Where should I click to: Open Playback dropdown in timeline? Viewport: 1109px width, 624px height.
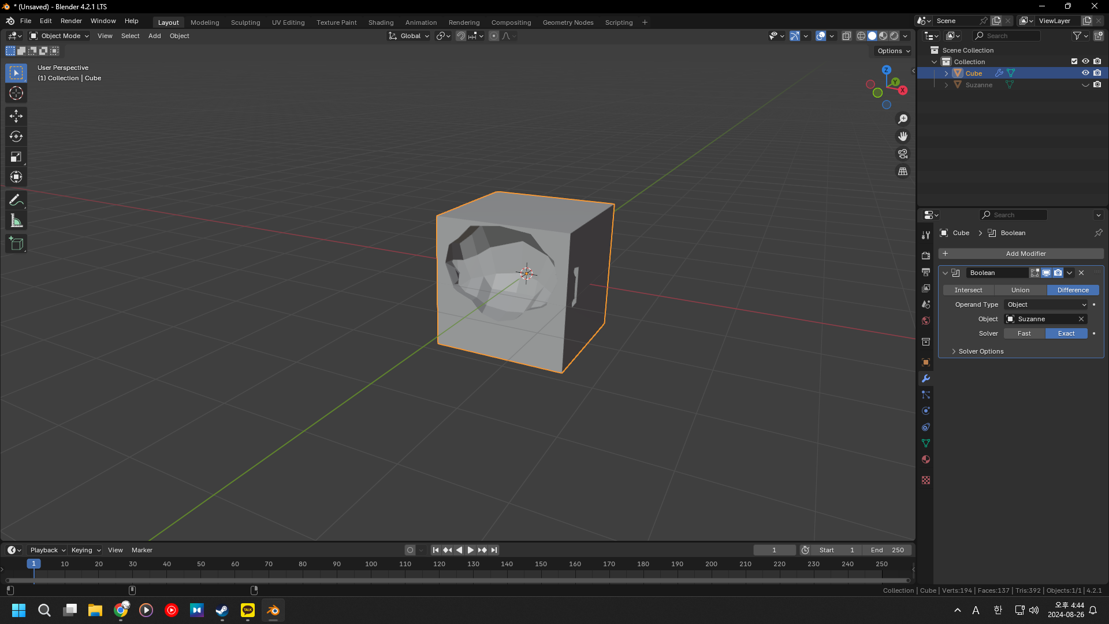(47, 550)
